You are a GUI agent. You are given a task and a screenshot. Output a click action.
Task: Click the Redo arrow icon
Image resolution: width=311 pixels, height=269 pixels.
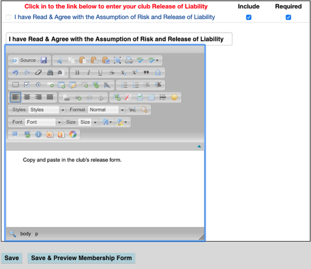tap(27, 73)
